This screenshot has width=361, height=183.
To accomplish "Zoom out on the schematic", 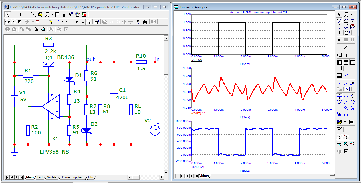I will pyautogui.click(x=43, y=29).
